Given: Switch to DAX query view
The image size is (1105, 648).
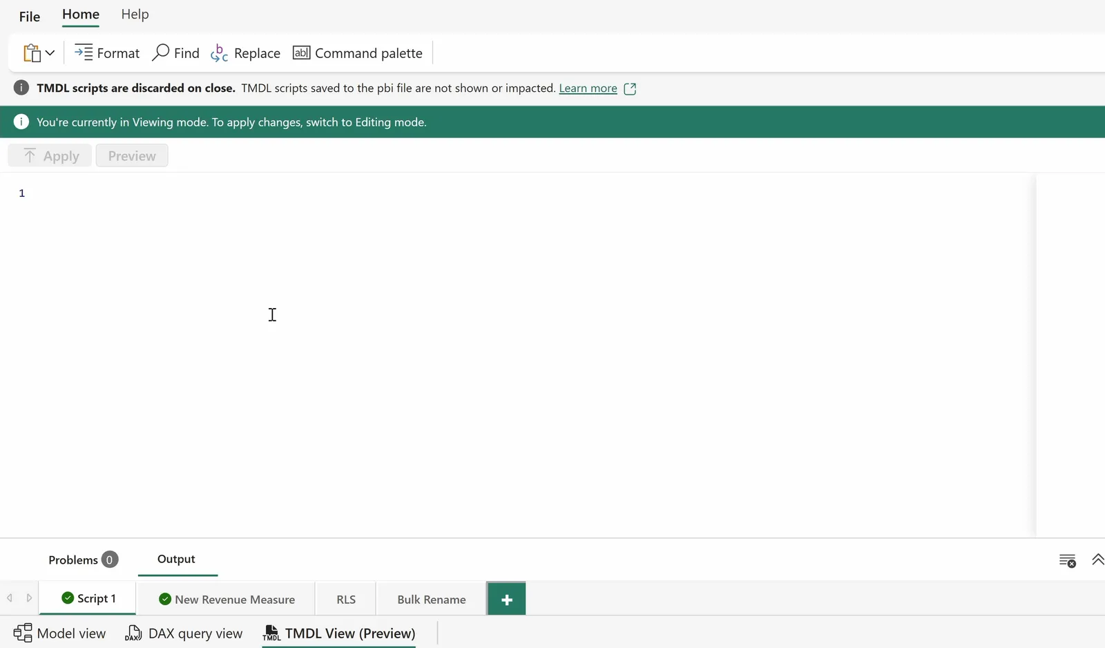Looking at the screenshot, I should 184,633.
